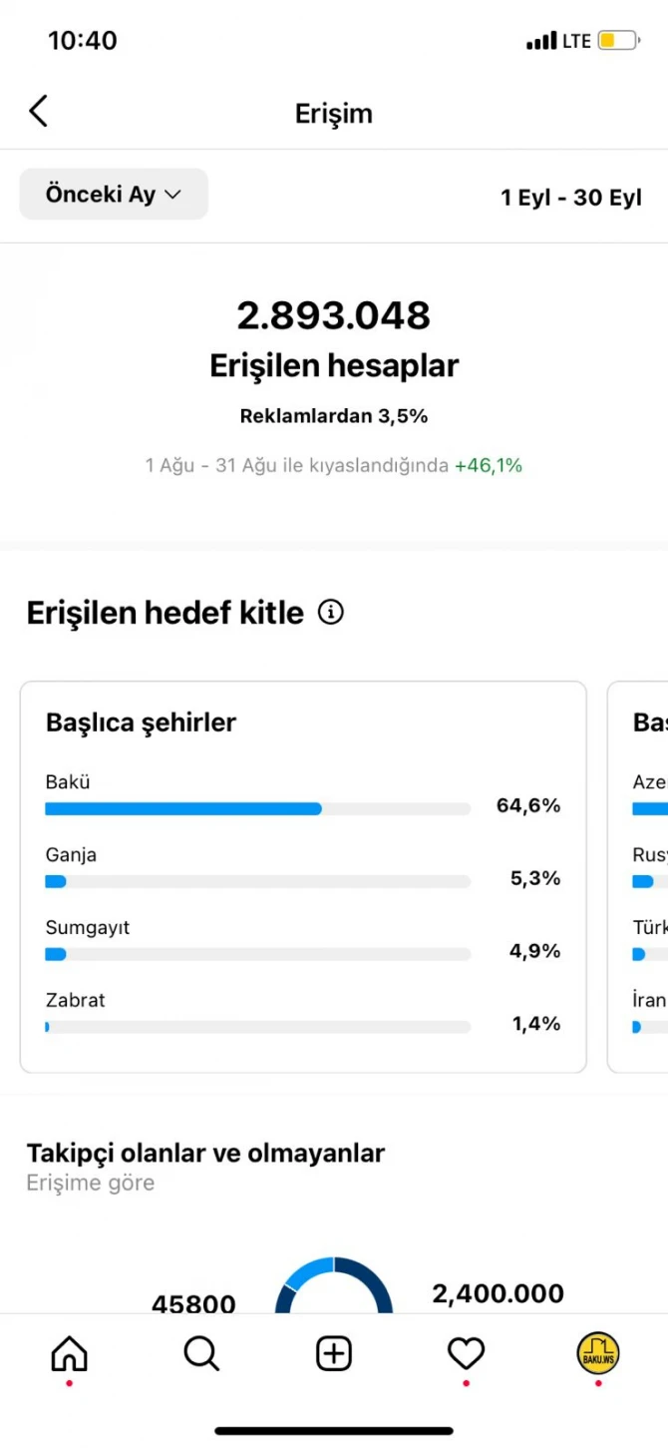Select the 1 Eyl - 30 Eyl date range
Viewport: 668px width, 1448px height.
click(571, 198)
